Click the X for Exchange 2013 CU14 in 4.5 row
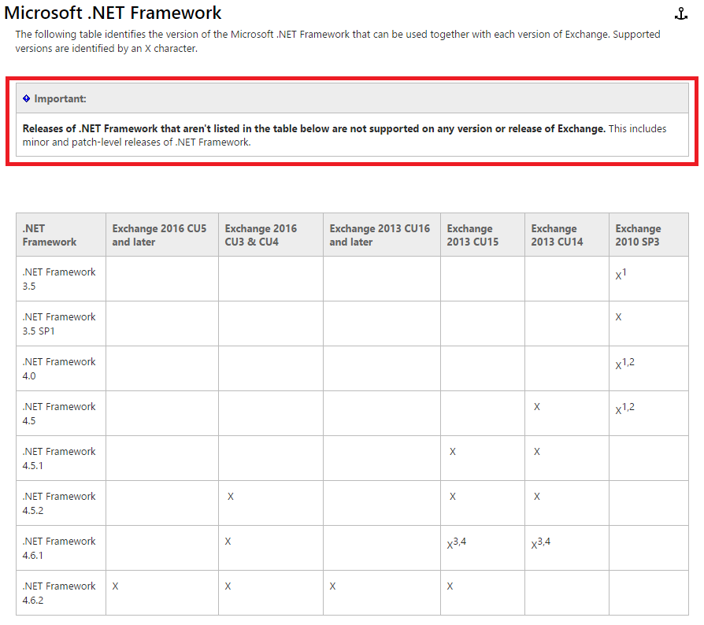Image resolution: width=704 pixels, height=625 pixels. click(536, 406)
